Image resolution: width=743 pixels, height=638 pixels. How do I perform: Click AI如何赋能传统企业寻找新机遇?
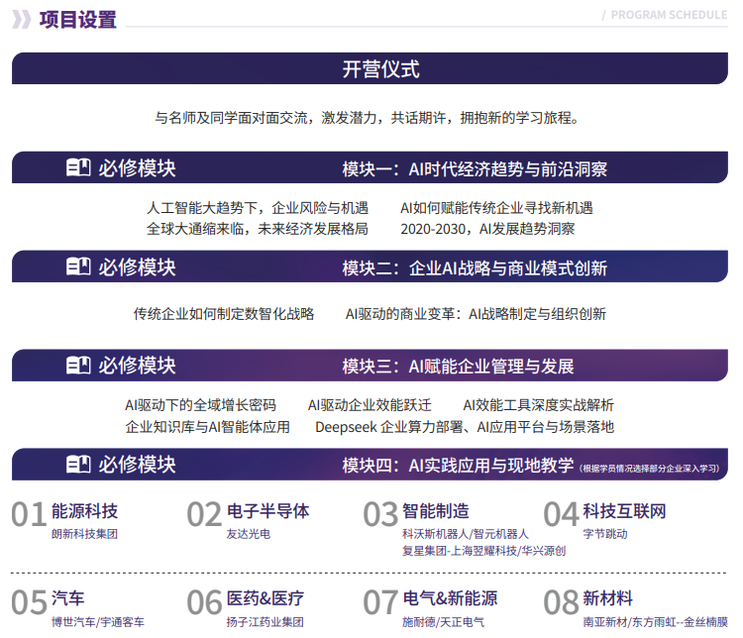tap(496, 208)
